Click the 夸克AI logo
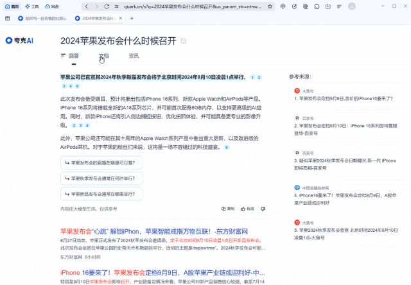Screen dimensions: 411x285 coord(19,40)
